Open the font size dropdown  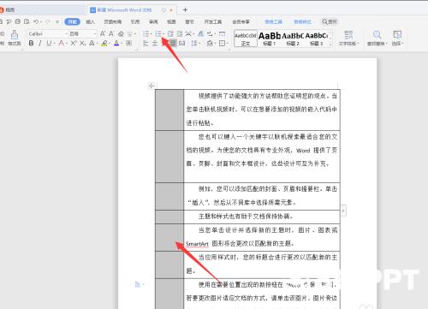(82, 34)
